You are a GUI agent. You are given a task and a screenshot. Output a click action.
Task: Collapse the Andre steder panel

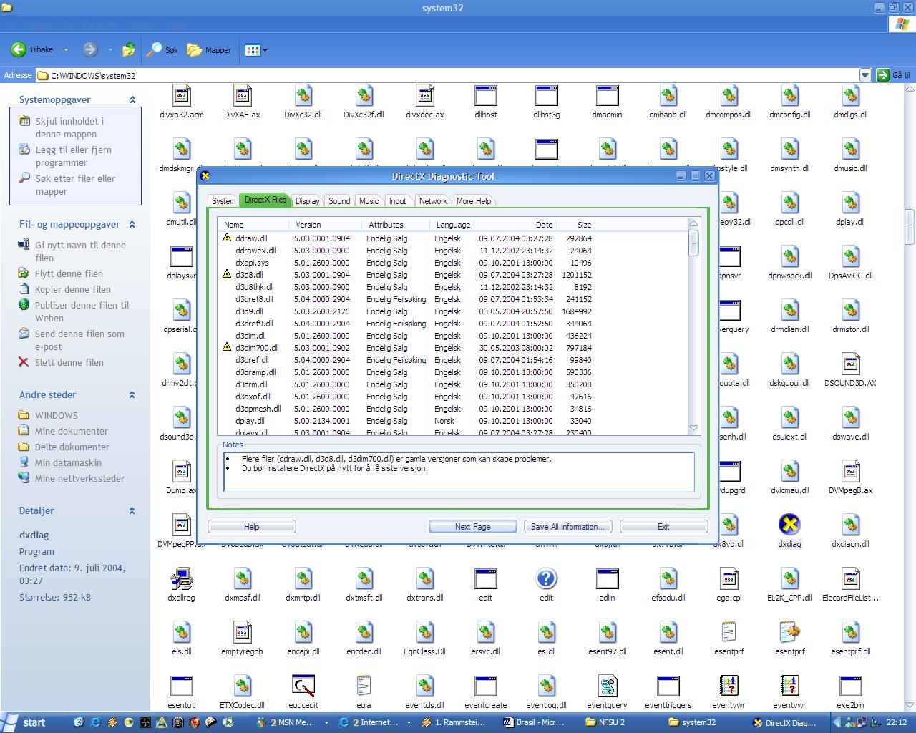coord(132,395)
